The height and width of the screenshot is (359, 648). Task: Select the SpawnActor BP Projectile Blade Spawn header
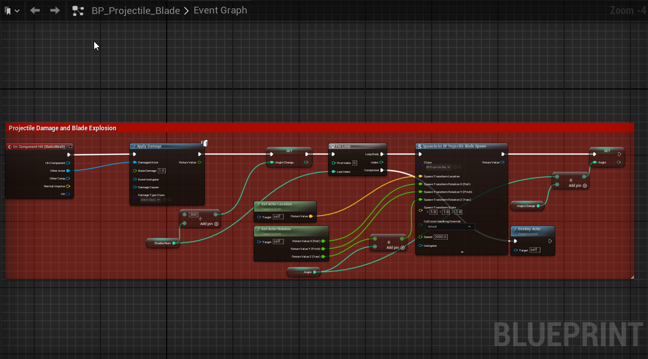[461, 146]
